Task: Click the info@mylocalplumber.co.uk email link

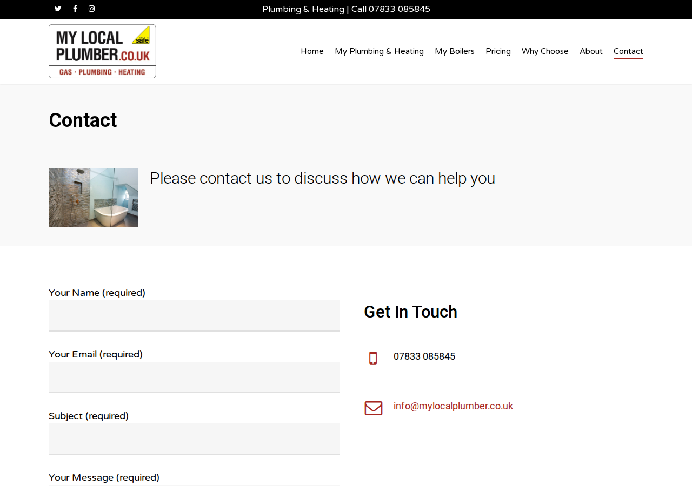Action: click(x=453, y=406)
